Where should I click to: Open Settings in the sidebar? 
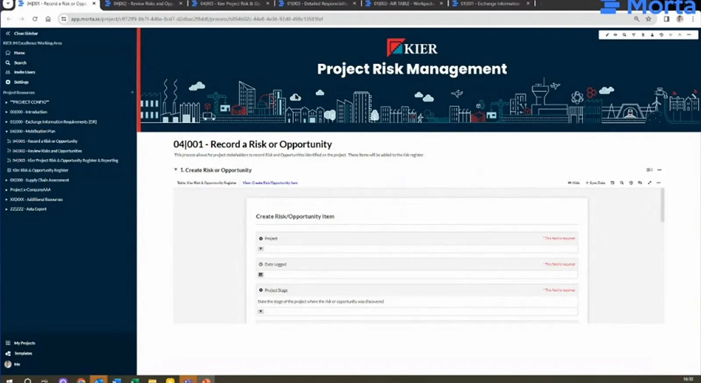[x=21, y=82]
